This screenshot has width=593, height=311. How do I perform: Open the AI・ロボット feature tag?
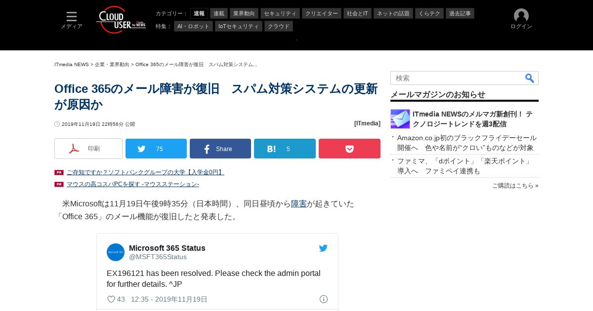pyautogui.click(x=193, y=26)
